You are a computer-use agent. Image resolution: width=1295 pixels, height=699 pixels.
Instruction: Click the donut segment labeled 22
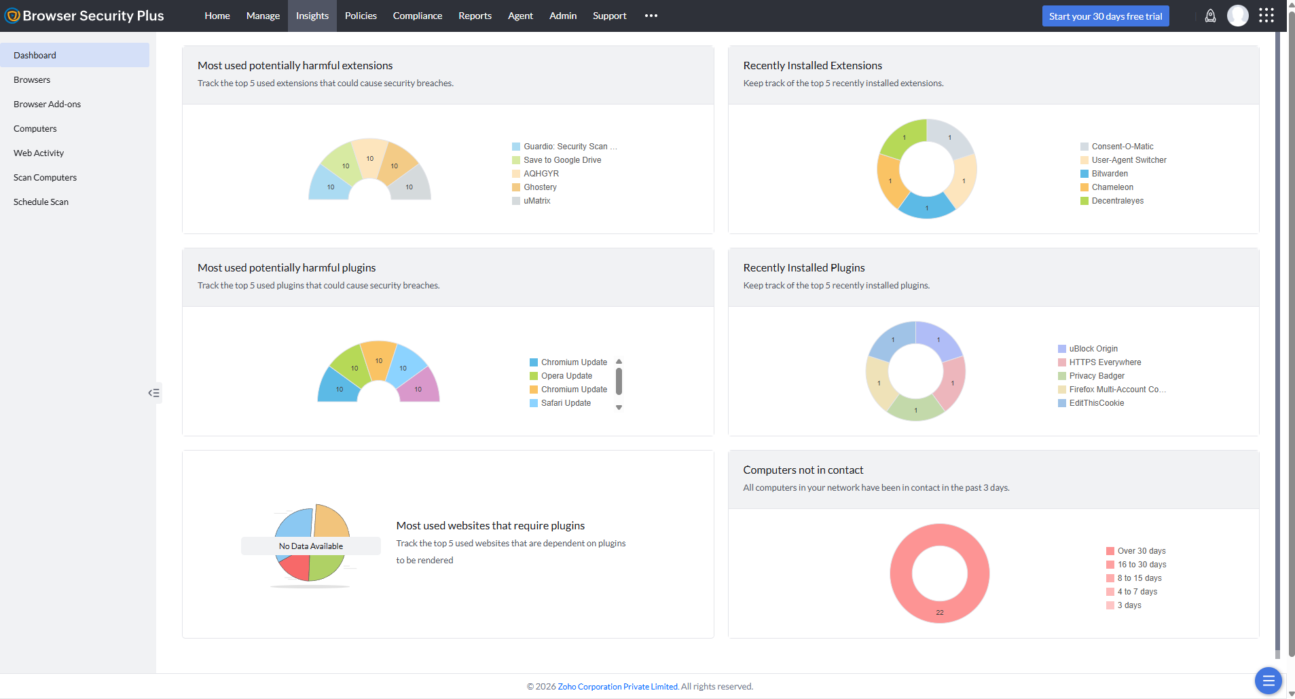[x=940, y=611]
